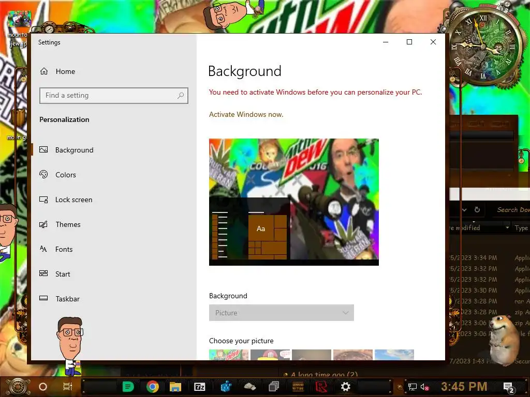
Task: Open the Background Picture dropdown
Action: click(x=281, y=313)
